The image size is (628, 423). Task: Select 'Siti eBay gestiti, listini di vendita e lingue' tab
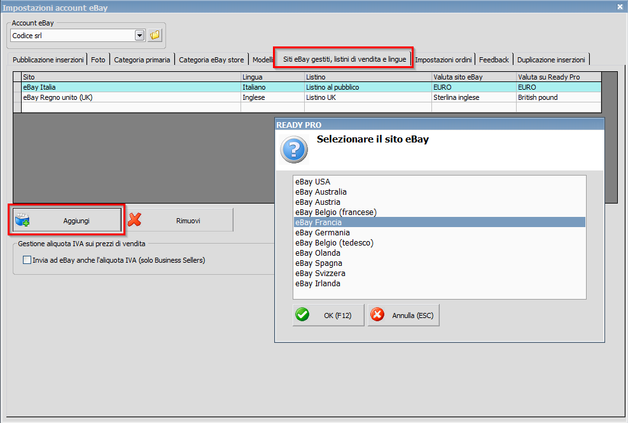tap(344, 59)
